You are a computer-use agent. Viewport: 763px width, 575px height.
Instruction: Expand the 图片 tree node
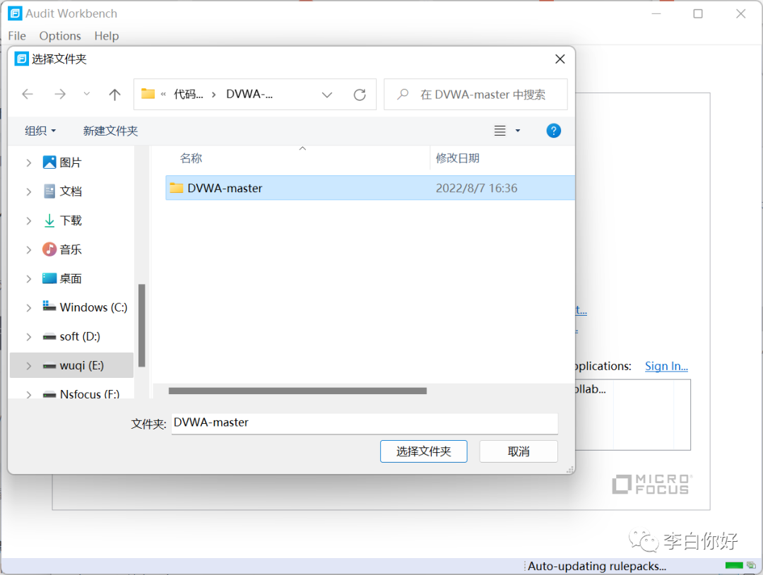(x=29, y=162)
